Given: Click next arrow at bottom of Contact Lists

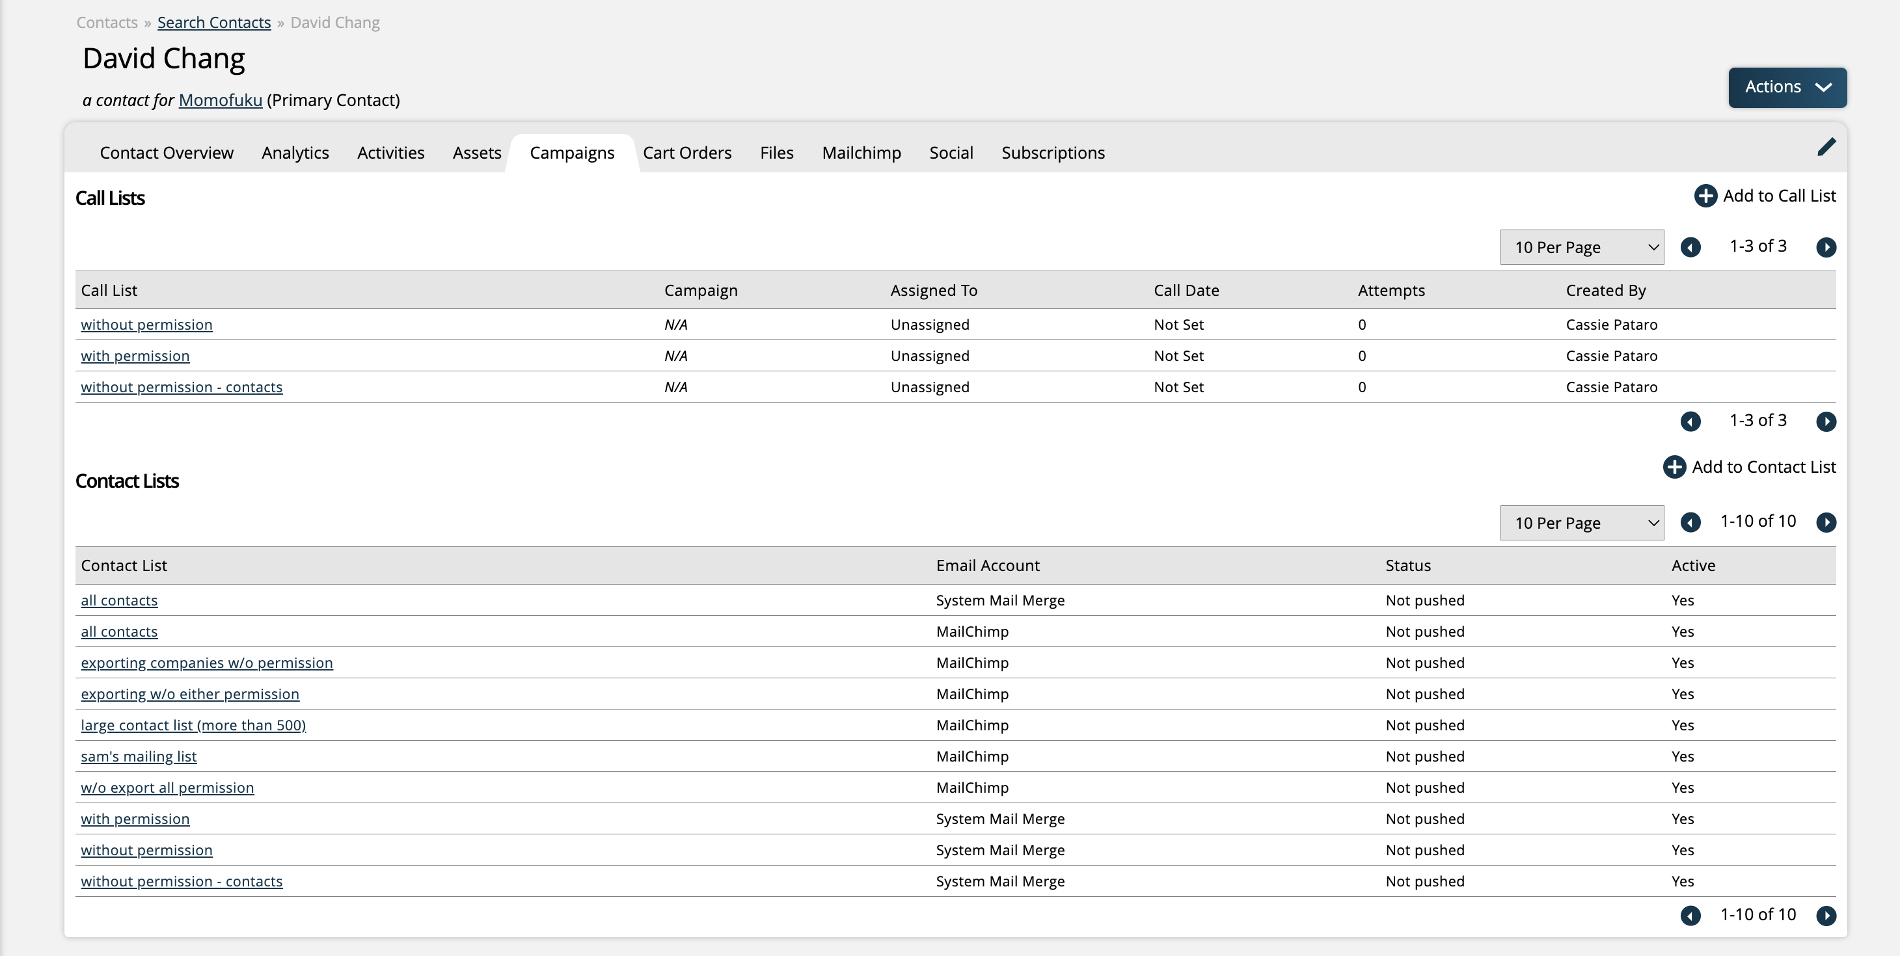Looking at the screenshot, I should pyautogui.click(x=1826, y=916).
